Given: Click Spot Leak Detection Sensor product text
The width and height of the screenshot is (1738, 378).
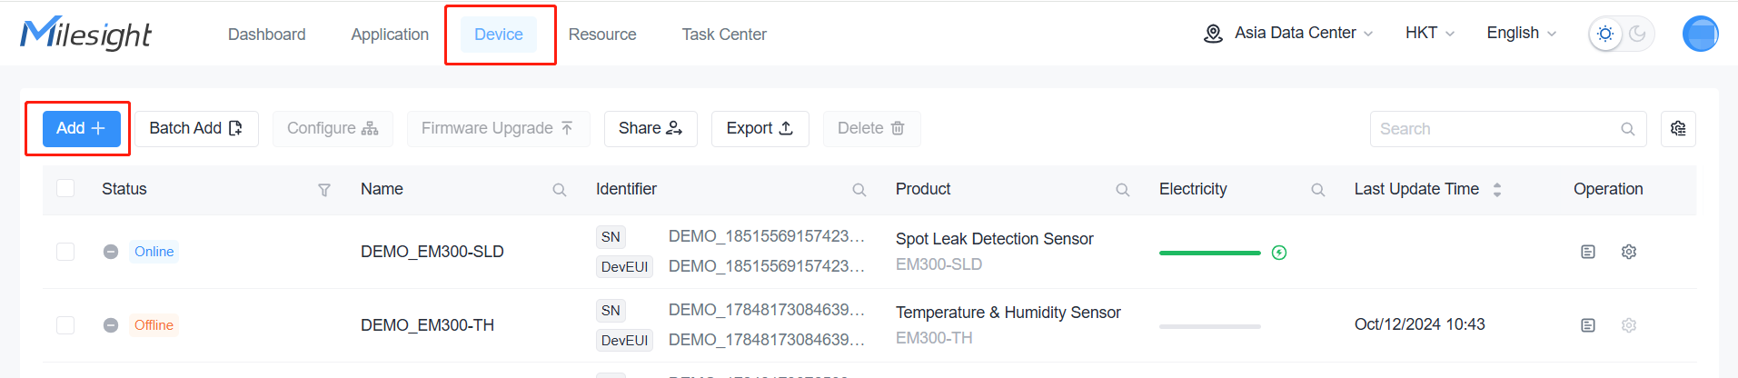Looking at the screenshot, I should pyautogui.click(x=995, y=239).
